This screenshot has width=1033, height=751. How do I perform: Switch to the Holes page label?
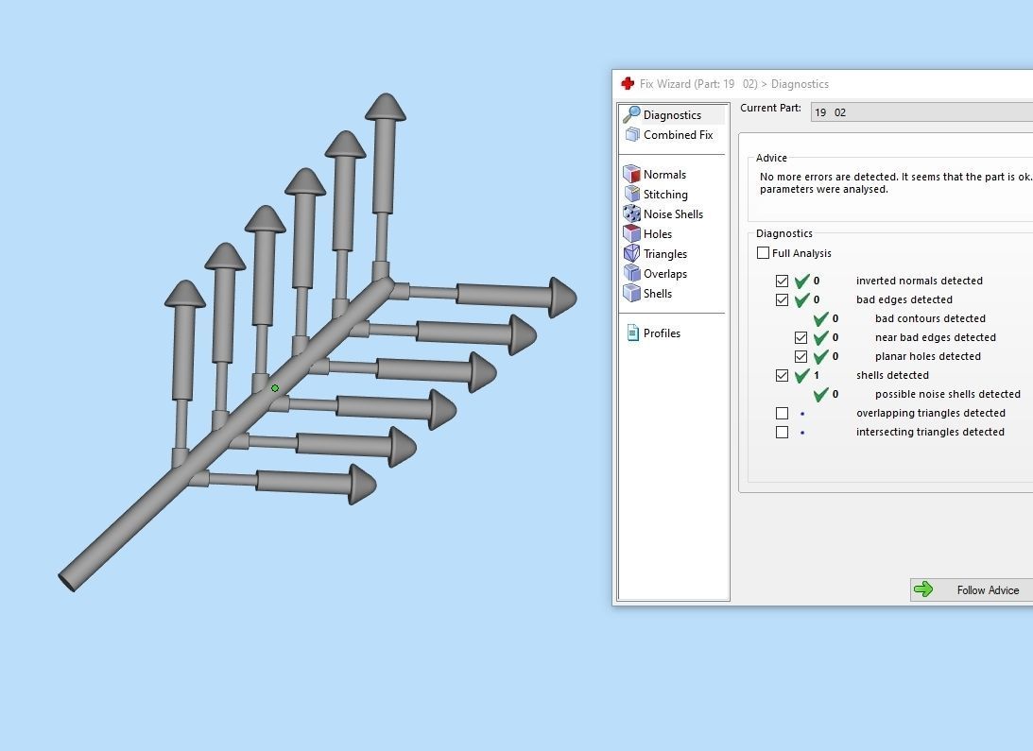(658, 233)
